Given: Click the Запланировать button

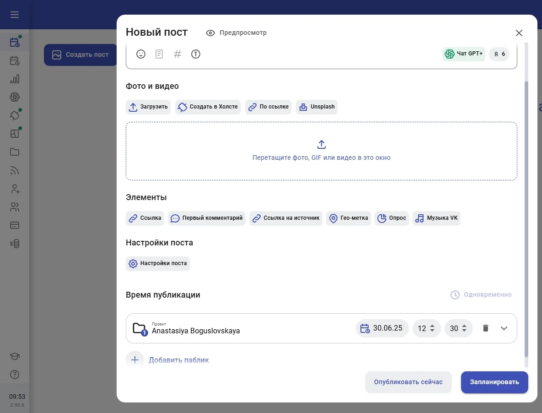Looking at the screenshot, I should (494, 382).
